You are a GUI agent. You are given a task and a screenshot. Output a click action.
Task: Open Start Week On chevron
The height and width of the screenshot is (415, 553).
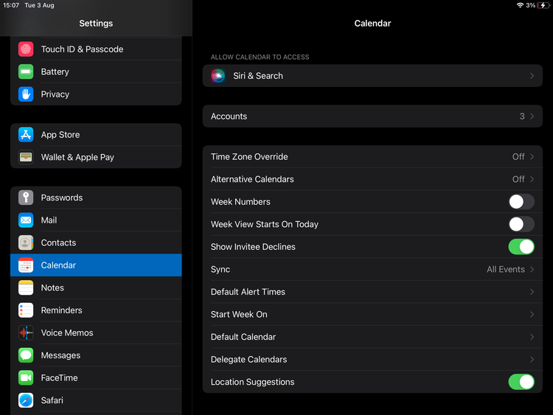coord(532,315)
